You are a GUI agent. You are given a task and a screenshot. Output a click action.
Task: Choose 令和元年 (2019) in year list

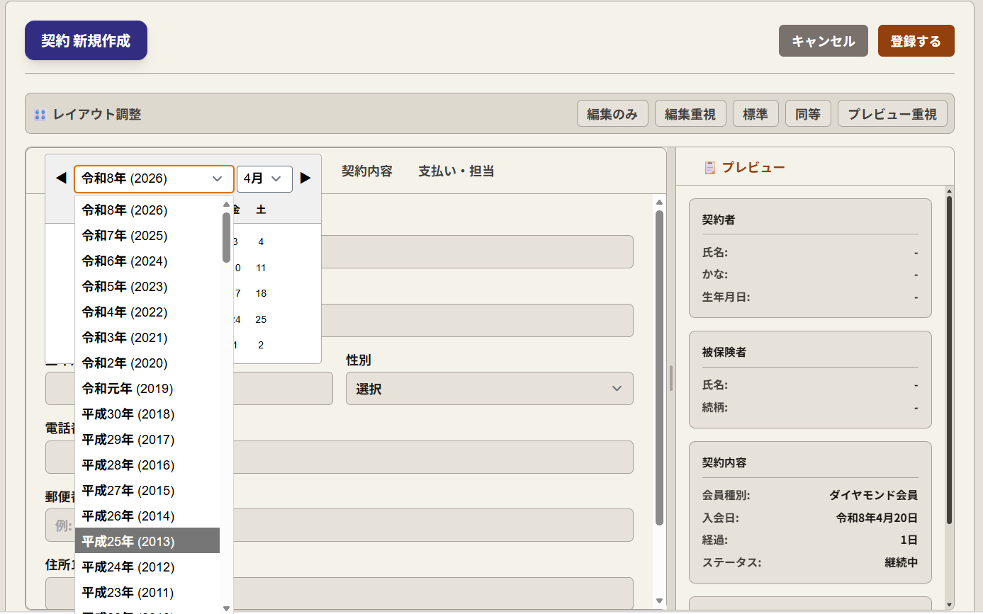147,389
